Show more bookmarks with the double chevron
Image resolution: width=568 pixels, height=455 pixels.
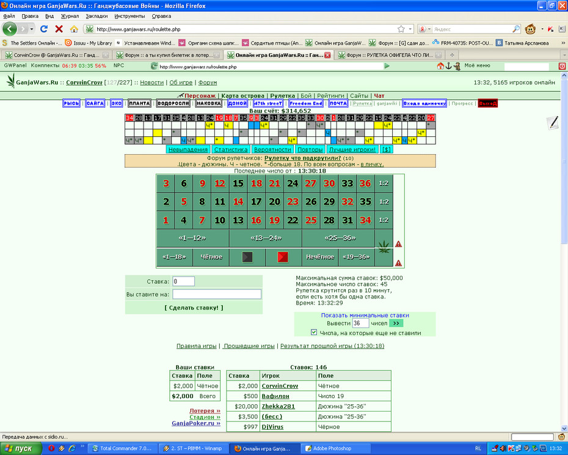(563, 43)
